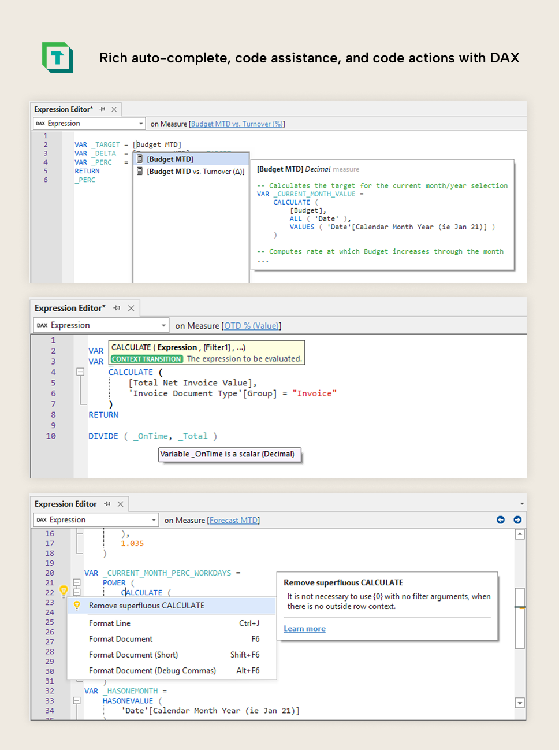559x750 pixels.
Task: Pin the first Expression Editor tab
Action: pos(102,109)
